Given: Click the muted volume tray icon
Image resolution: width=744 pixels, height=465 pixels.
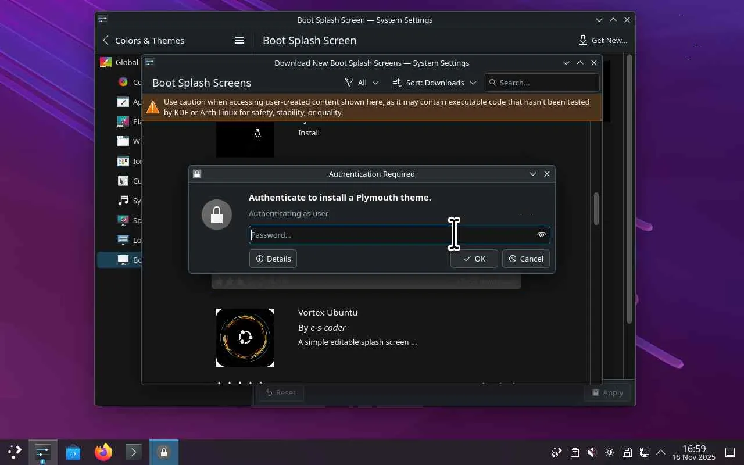Looking at the screenshot, I should pyautogui.click(x=592, y=452).
